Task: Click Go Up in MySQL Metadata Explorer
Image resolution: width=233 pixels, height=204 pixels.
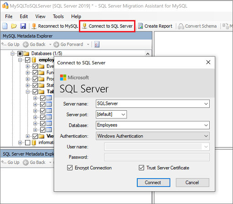Action: coord(10,44)
